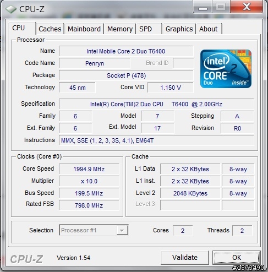Select the Revision value R0
This screenshot has width=268, height=272.
237,128
